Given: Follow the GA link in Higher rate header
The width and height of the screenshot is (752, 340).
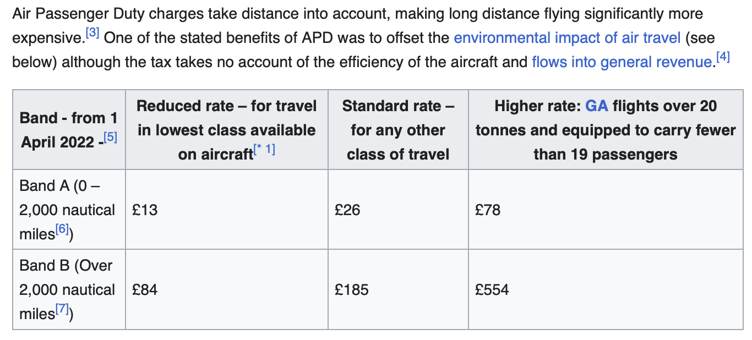Looking at the screenshot, I should (596, 106).
